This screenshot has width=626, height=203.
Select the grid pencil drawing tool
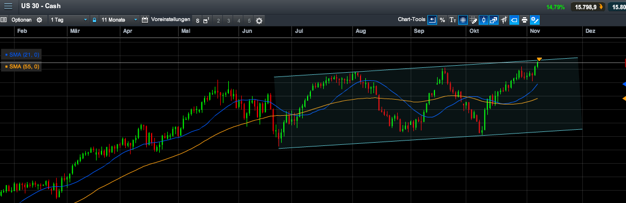473,20
